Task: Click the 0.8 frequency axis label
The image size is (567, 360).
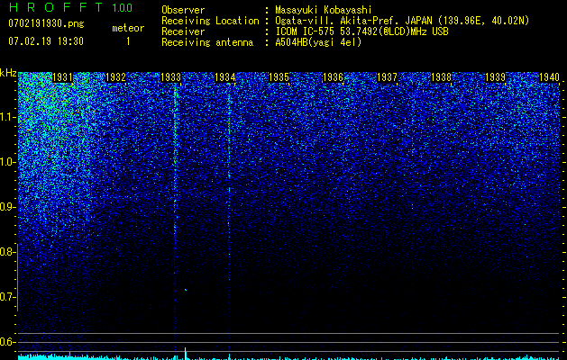Action: click(x=7, y=252)
